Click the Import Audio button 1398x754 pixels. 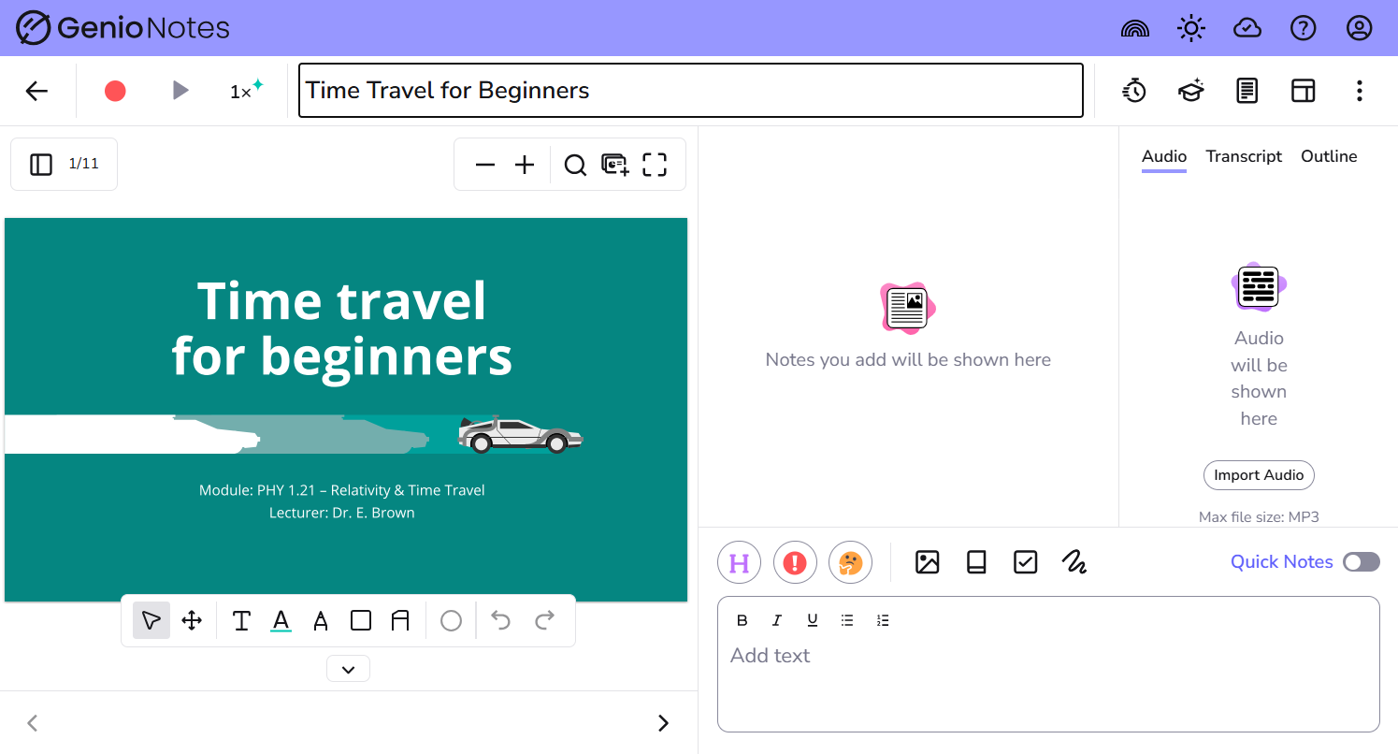pyautogui.click(x=1259, y=475)
